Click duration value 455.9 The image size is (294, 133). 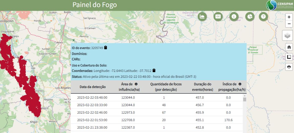[200, 113]
